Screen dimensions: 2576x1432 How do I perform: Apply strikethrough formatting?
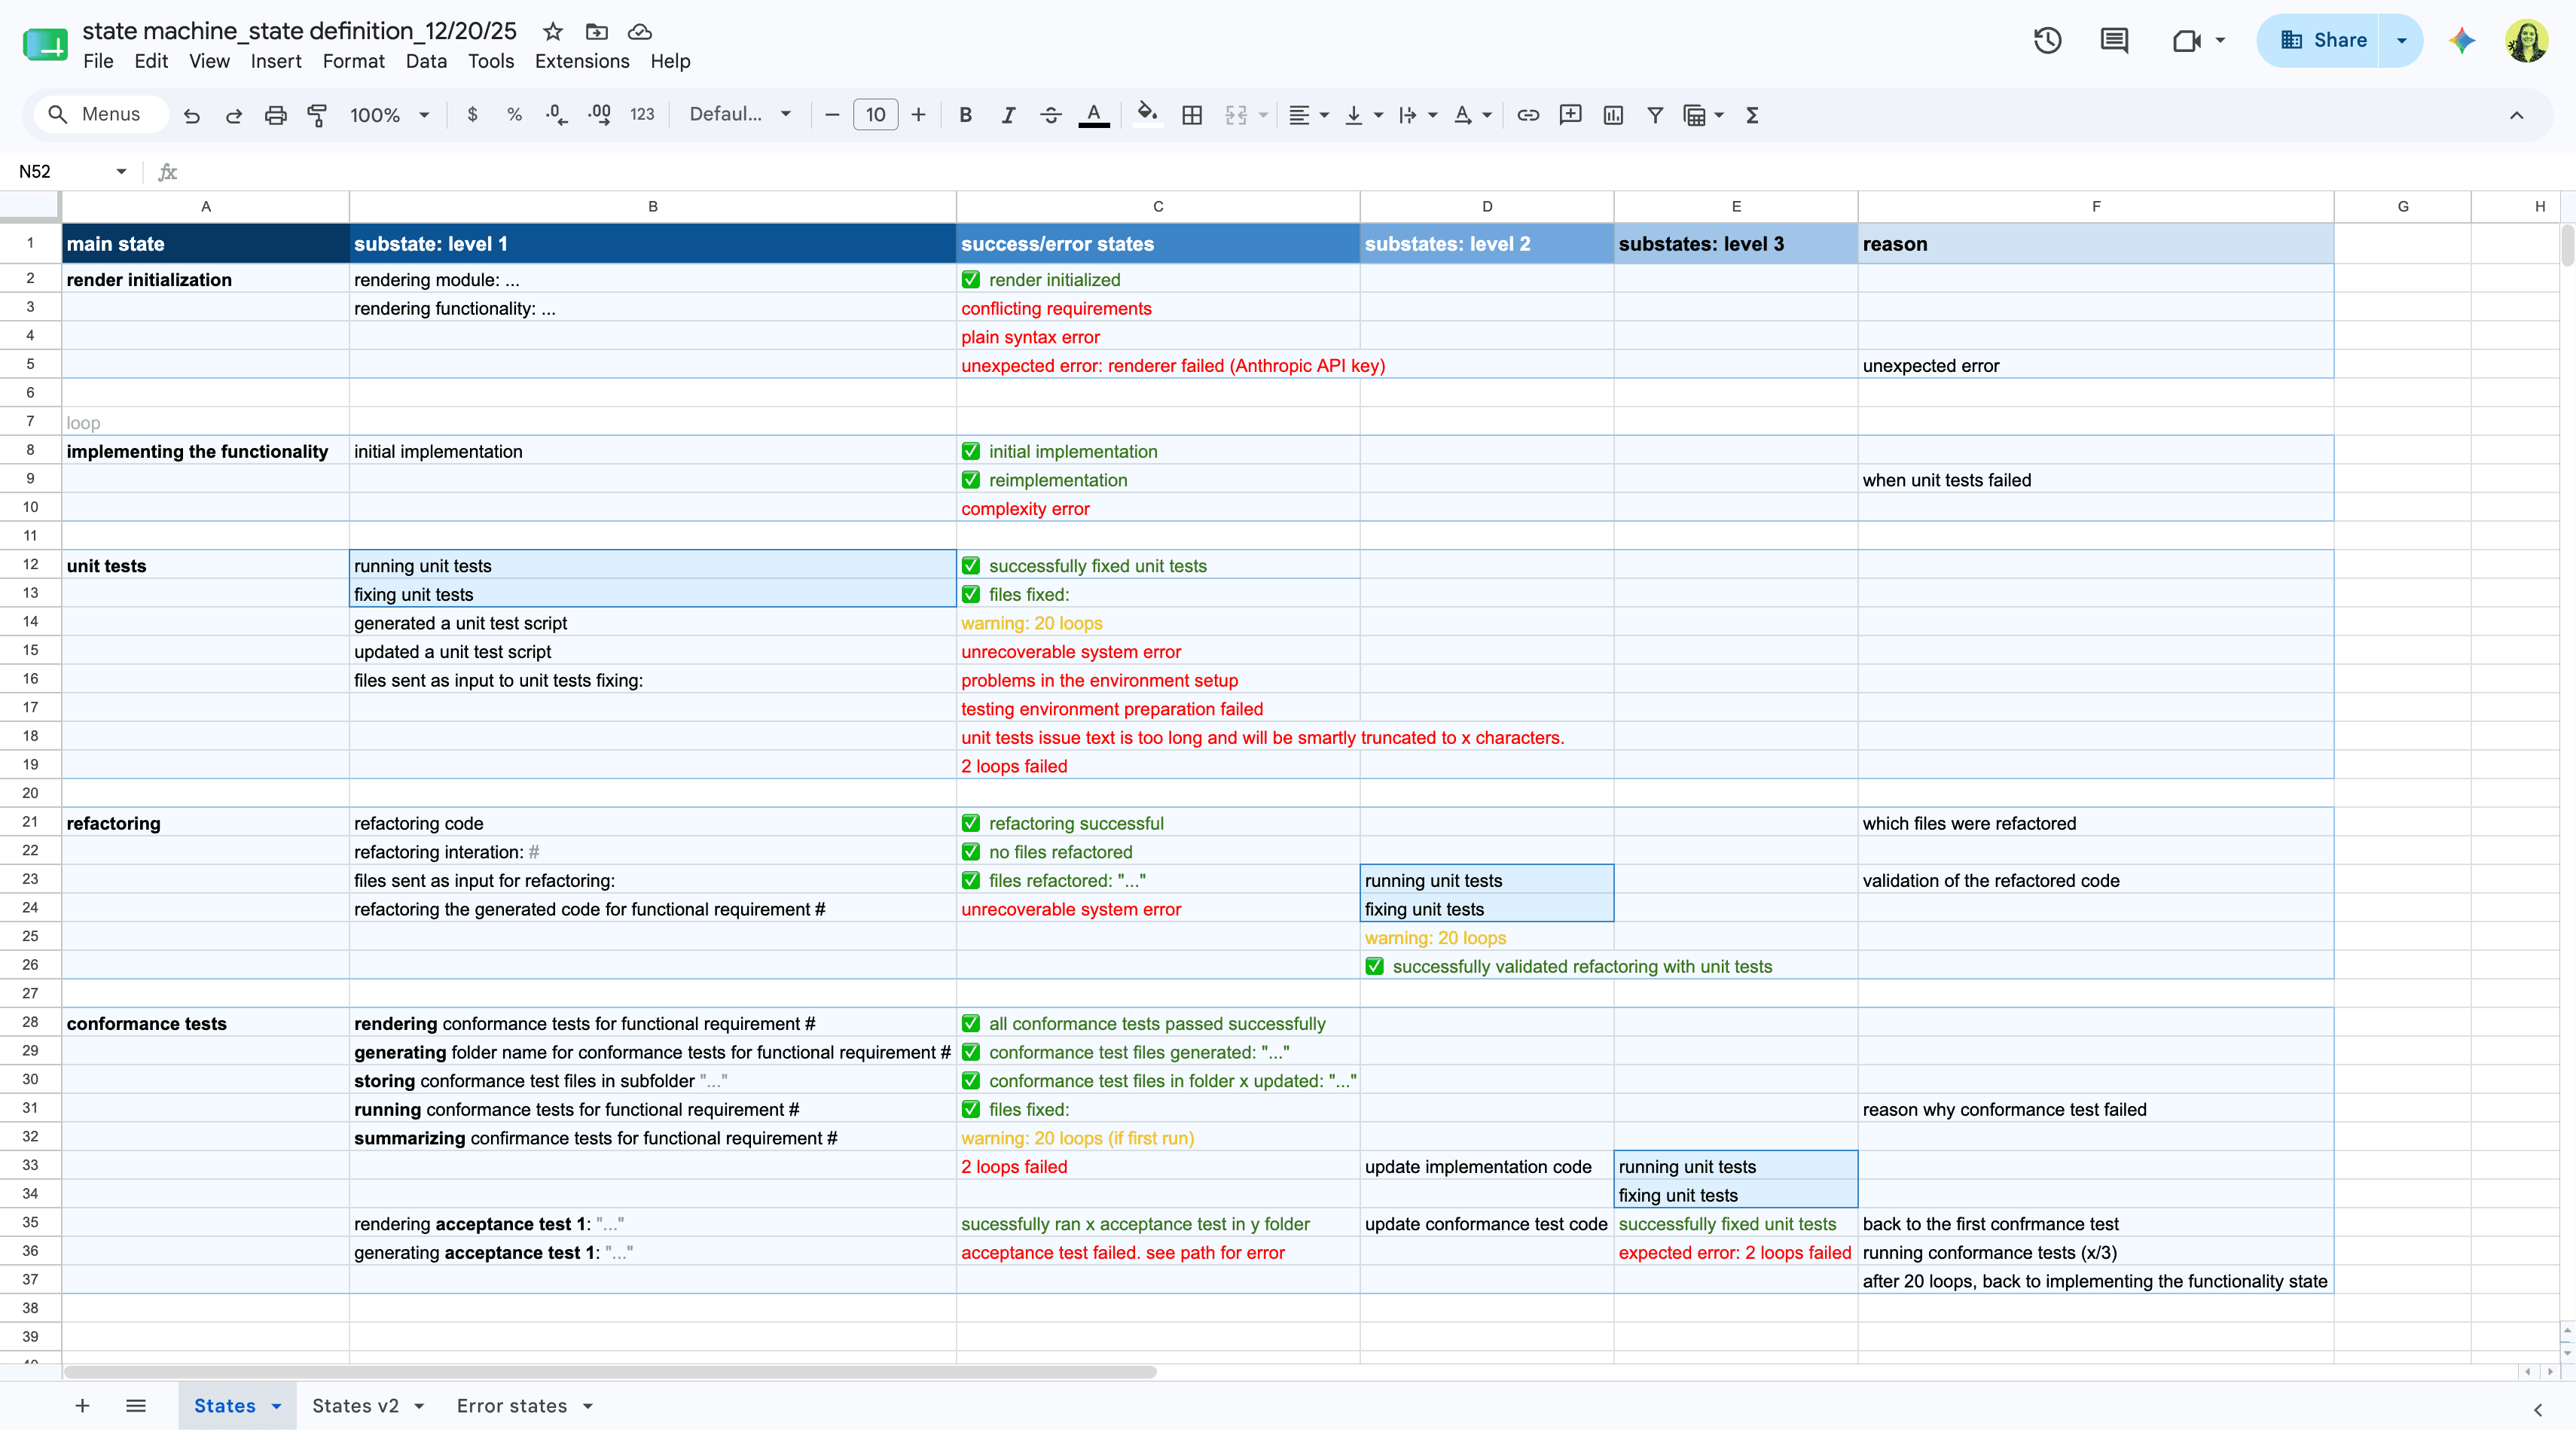pyautogui.click(x=1050, y=115)
